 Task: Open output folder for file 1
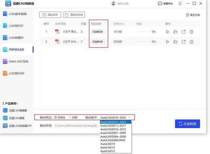175,32
